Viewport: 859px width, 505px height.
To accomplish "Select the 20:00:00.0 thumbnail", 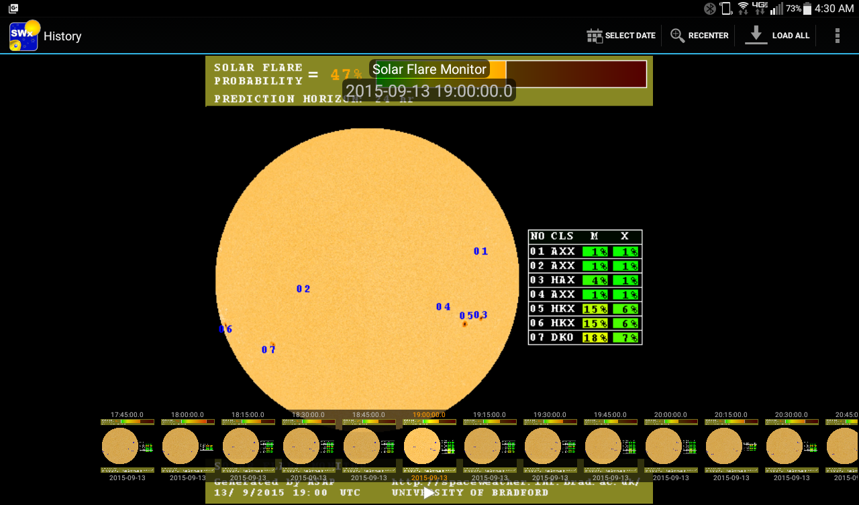I will coord(670,445).
